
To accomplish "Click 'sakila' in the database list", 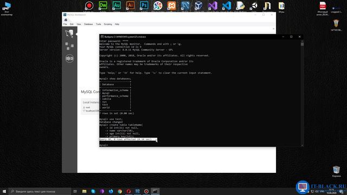I will (106, 99).
